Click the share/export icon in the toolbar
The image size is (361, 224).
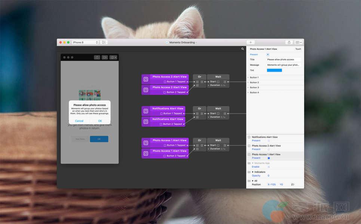pos(289,43)
